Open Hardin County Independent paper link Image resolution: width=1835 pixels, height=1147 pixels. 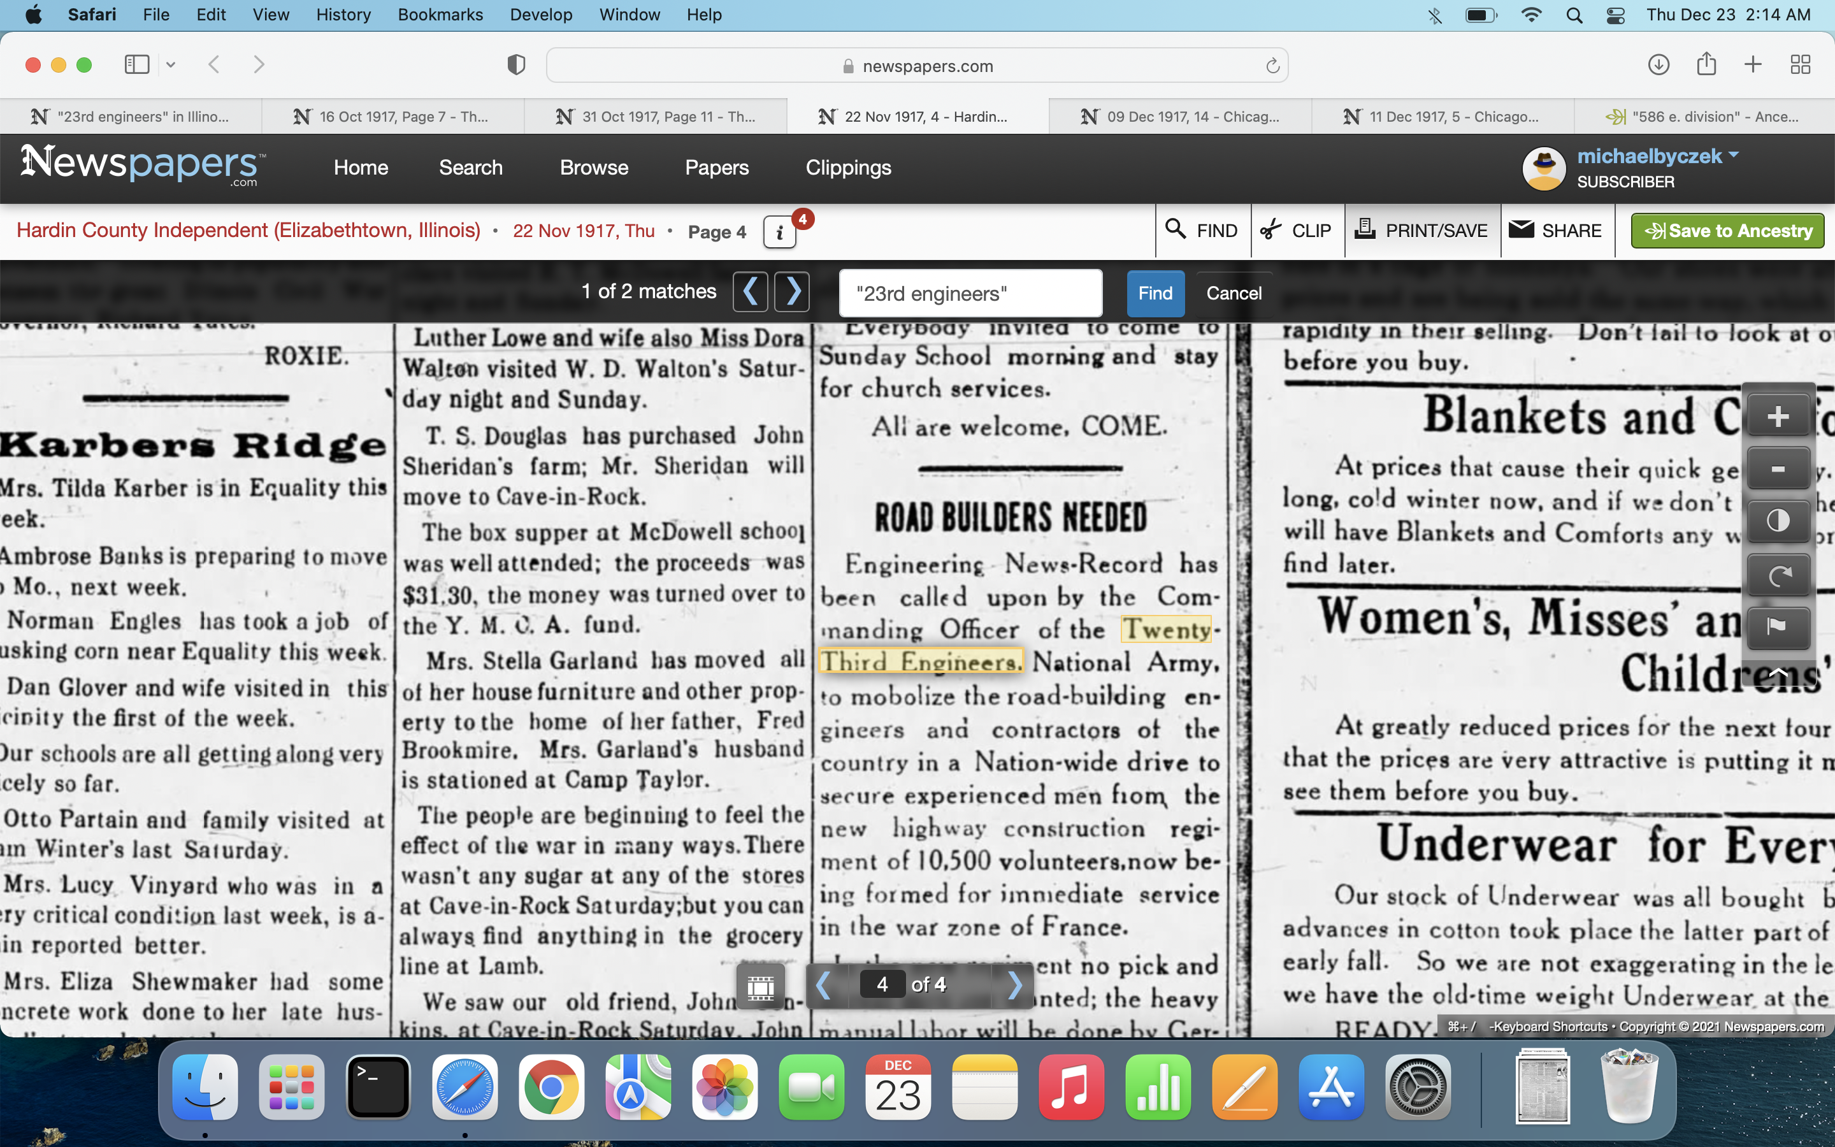248,231
